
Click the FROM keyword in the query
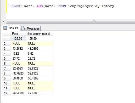coord(62,6)
